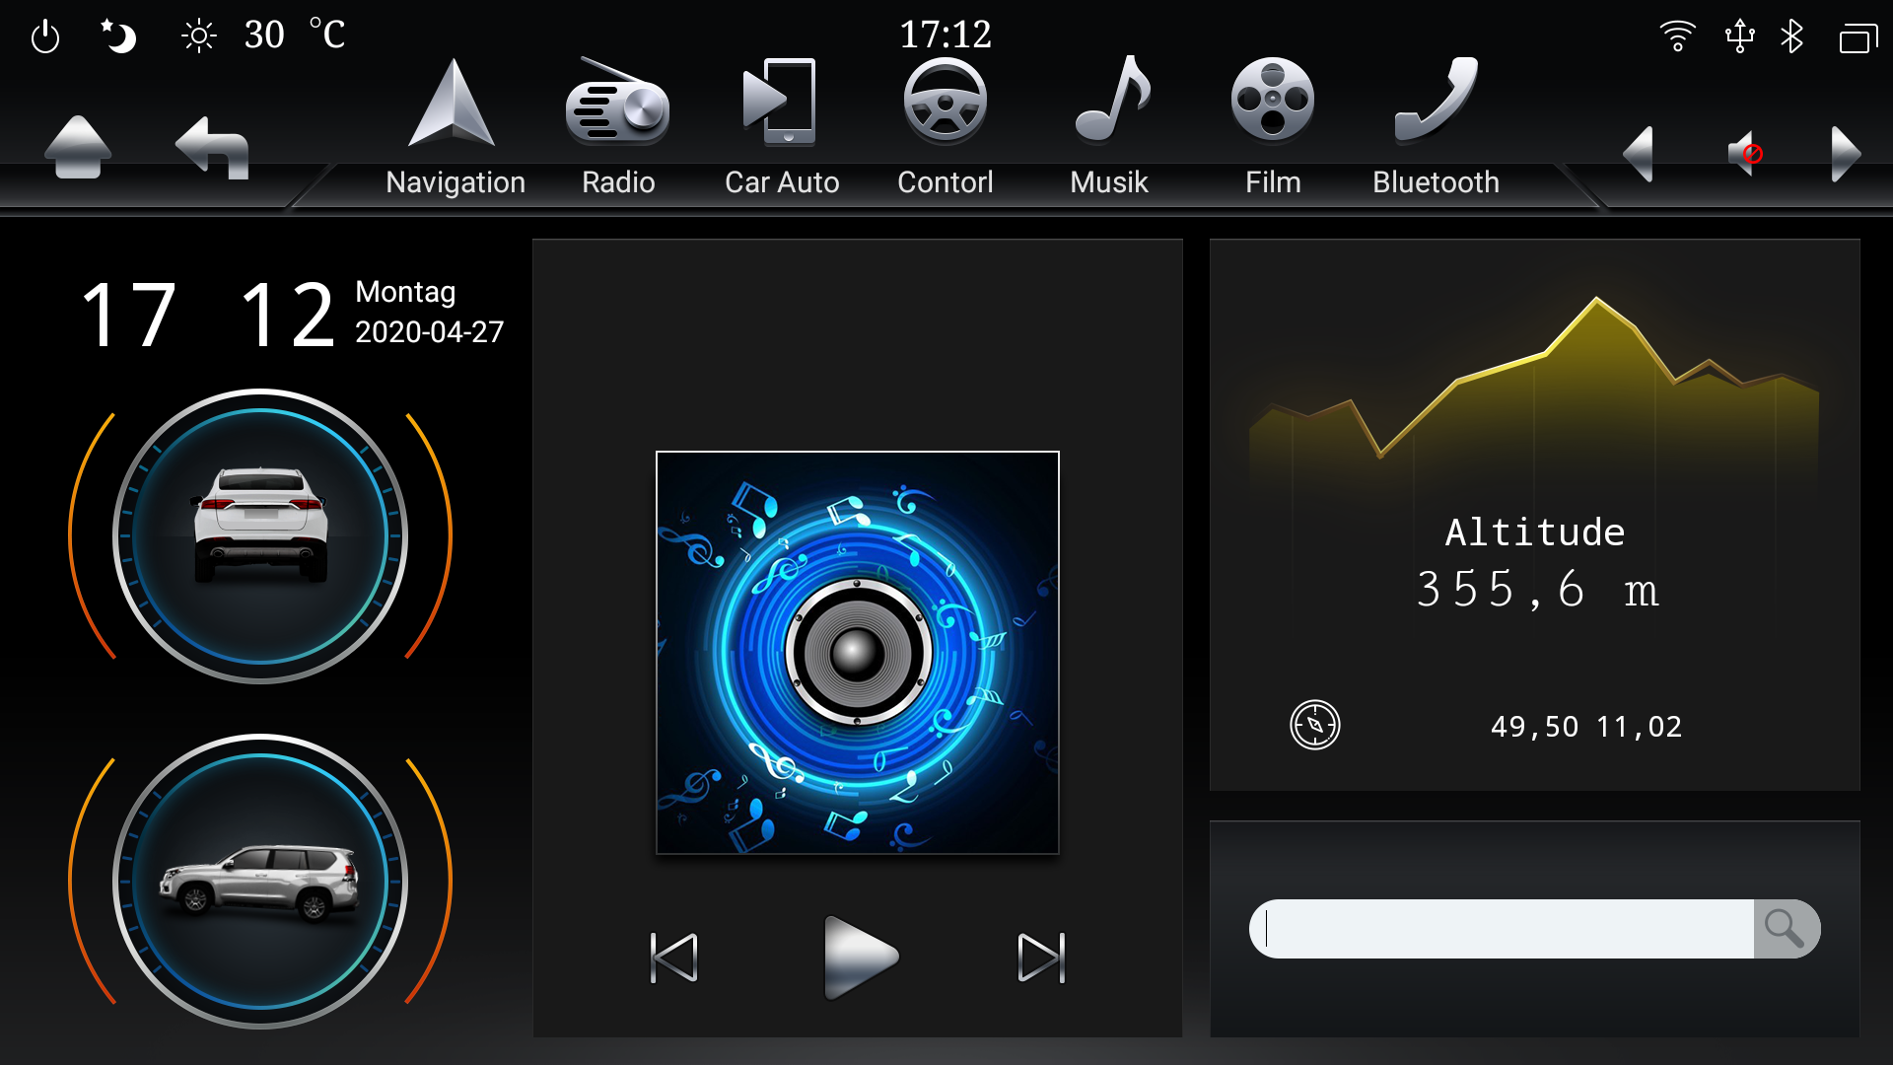This screenshot has width=1893, height=1065.
Task: Tap the USB status icon
Action: pos(1740,36)
